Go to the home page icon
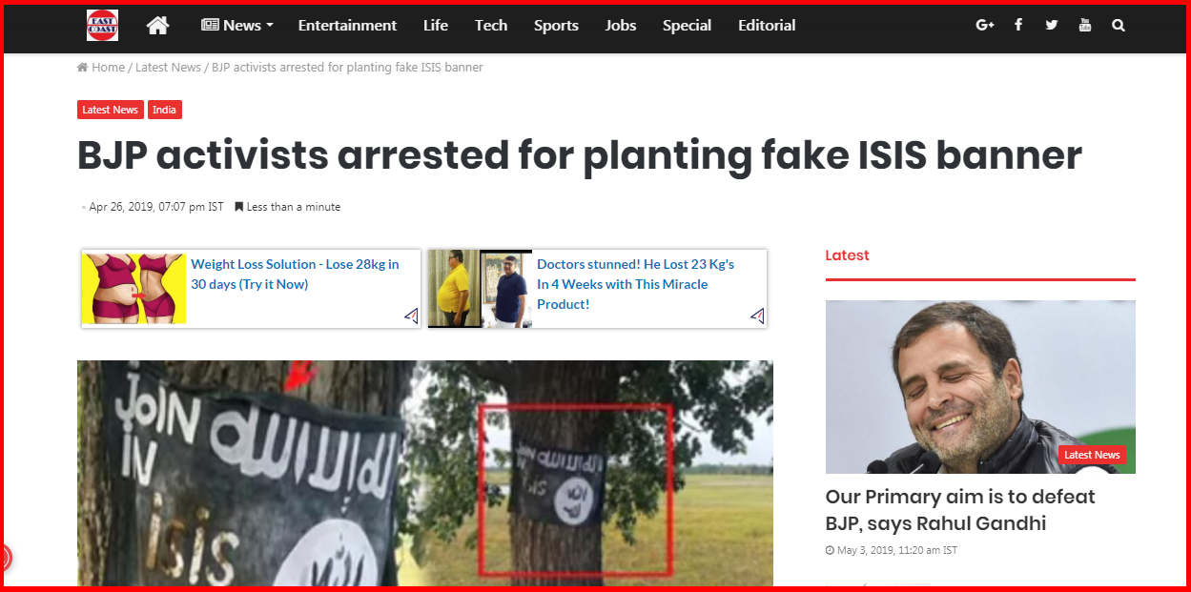 (158, 26)
